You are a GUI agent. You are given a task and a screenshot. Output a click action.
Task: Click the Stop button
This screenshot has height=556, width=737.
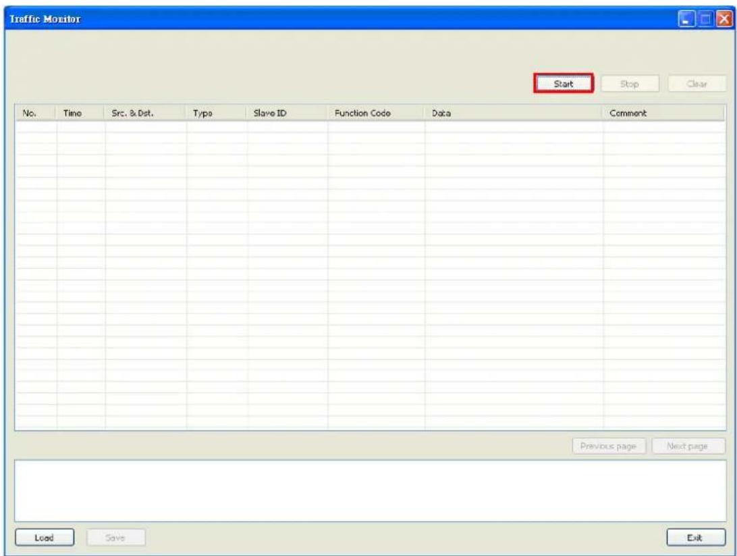(630, 84)
